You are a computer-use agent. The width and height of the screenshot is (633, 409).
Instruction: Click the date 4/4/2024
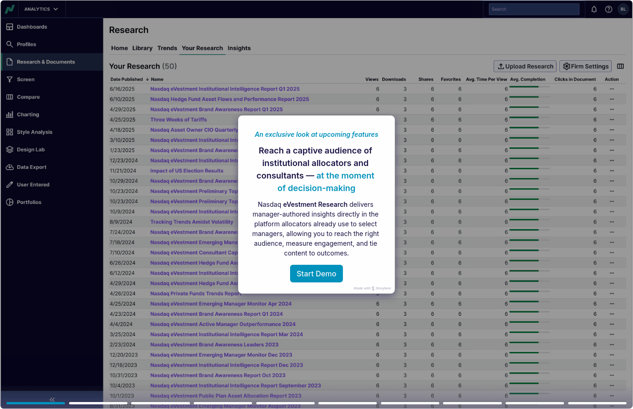point(121,324)
